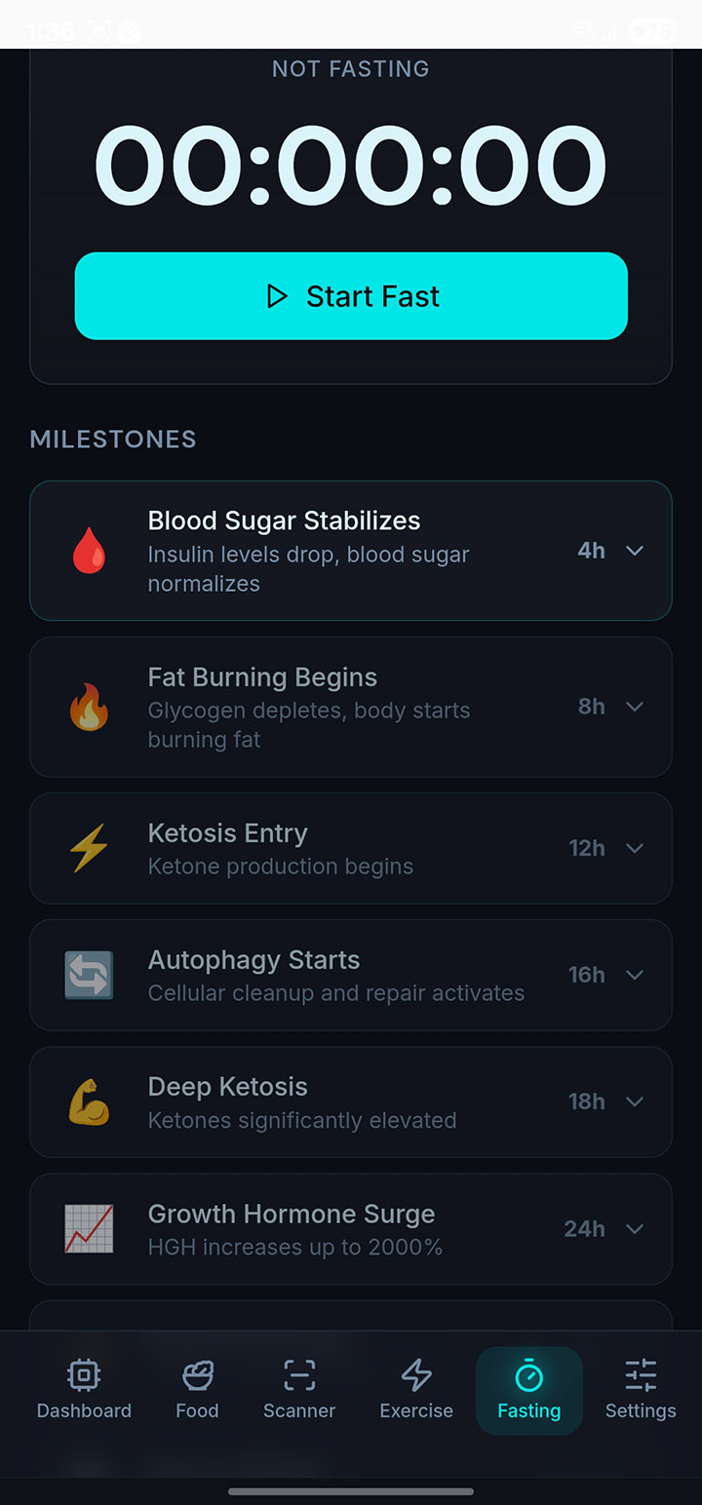
Task: Expand the Growth Hormone Surge chevron
Action: pyautogui.click(x=635, y=1228)
